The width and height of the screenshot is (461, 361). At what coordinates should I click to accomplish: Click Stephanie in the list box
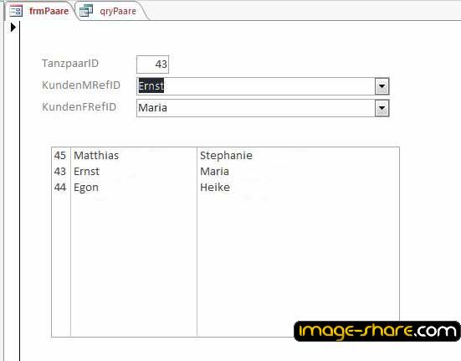[226, 155]
